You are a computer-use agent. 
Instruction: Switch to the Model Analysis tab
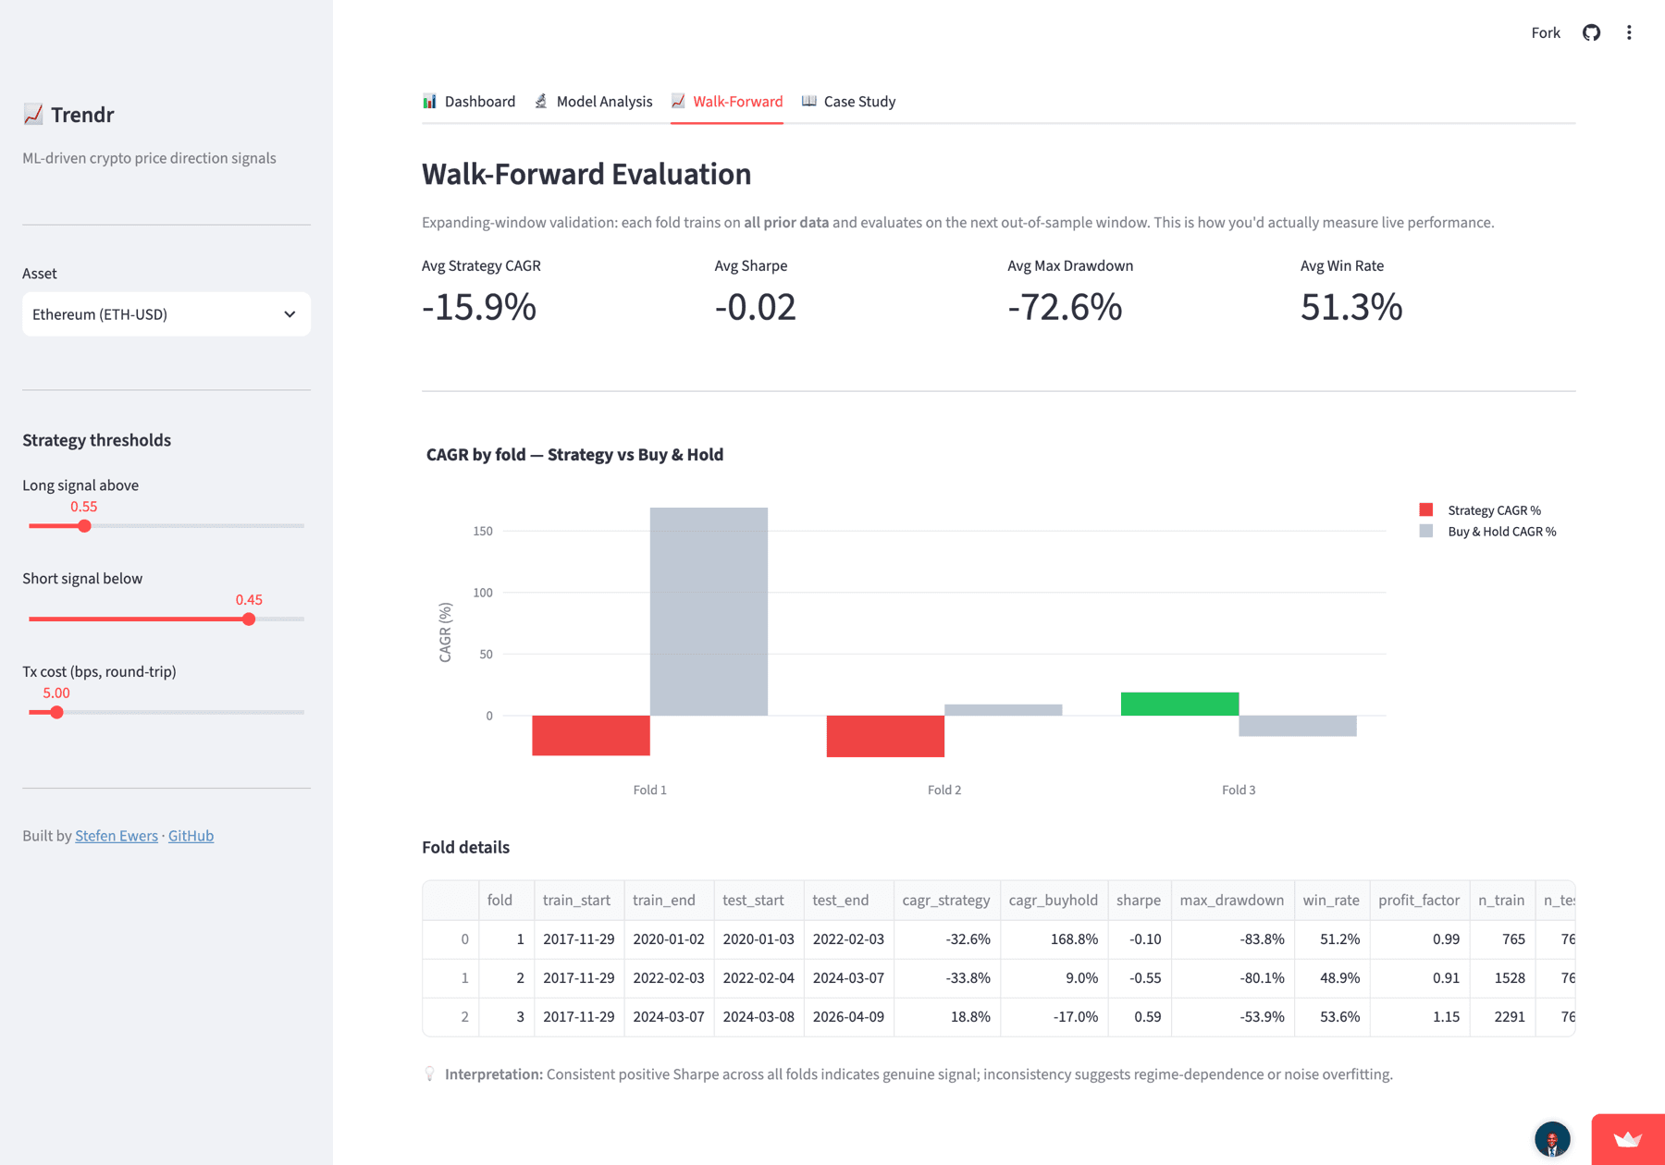point(594,102)
